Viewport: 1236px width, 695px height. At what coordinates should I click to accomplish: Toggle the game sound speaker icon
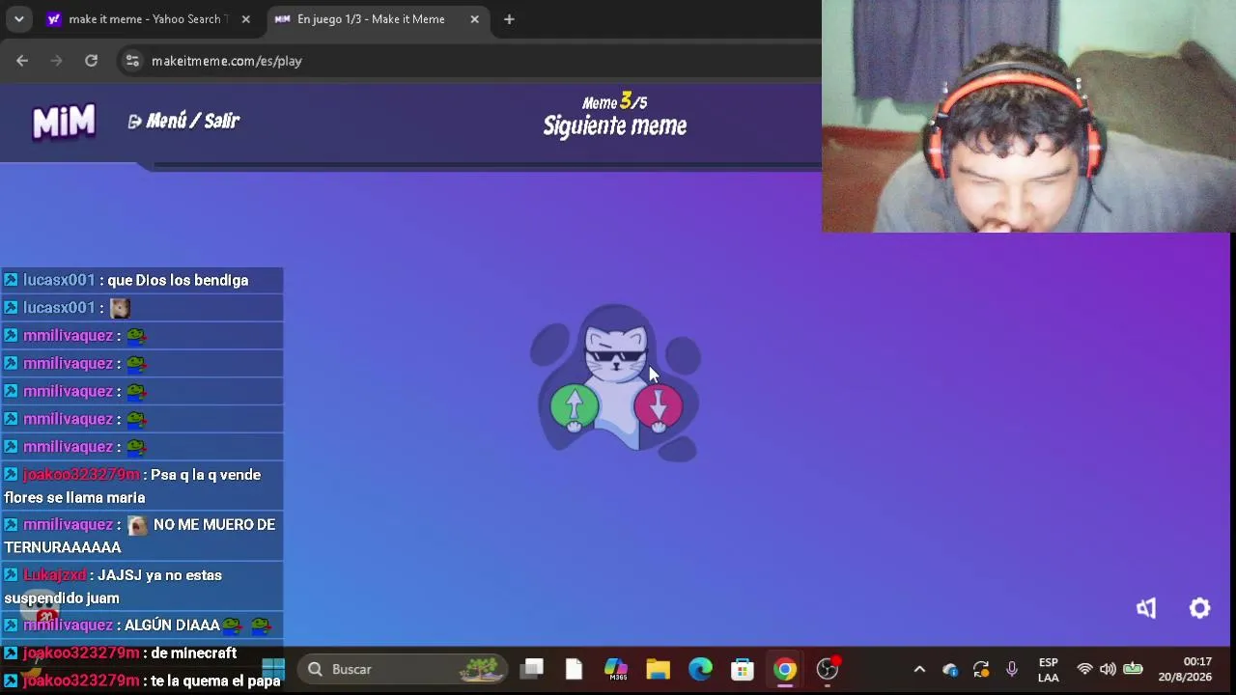pyautogui.click(x=1146, y=608)
